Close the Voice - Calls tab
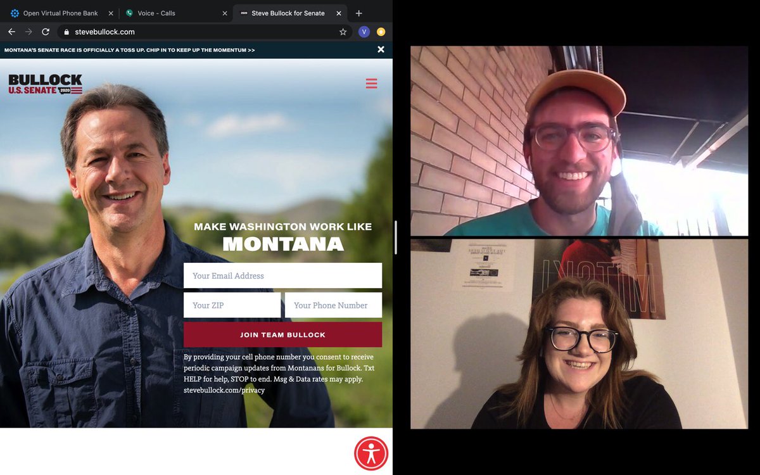The width and height of the screenshot is (760, 475). point(225,13)
